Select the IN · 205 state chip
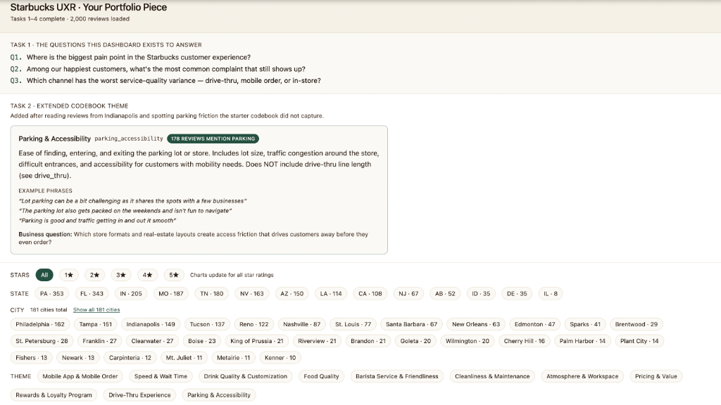The image size is (721, 405). coord(131,294)
